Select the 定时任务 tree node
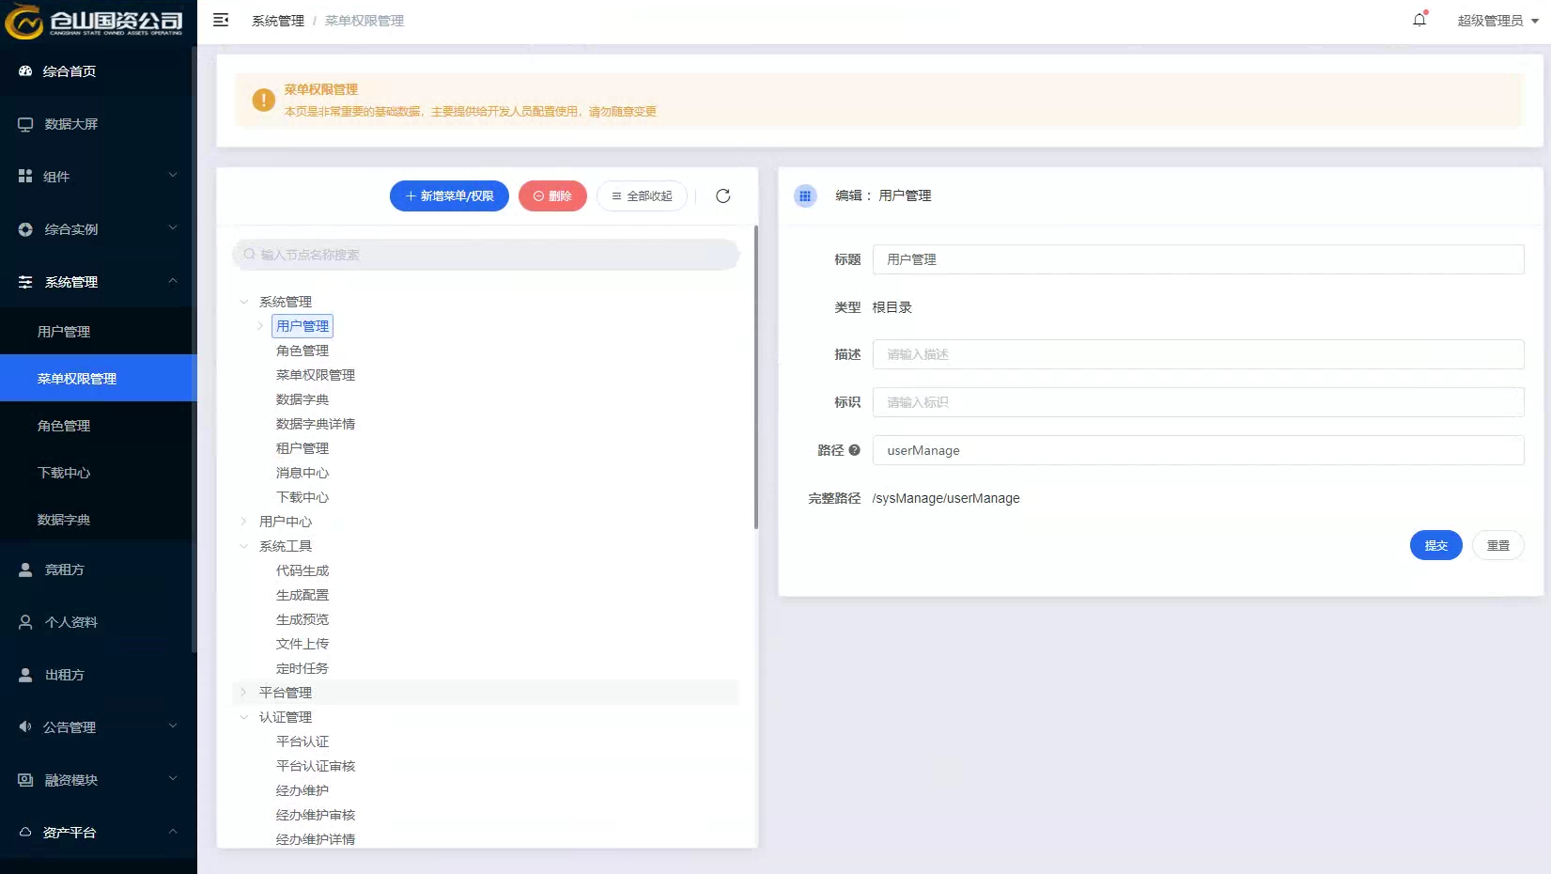1551x874 pixels. click(302, 668)
